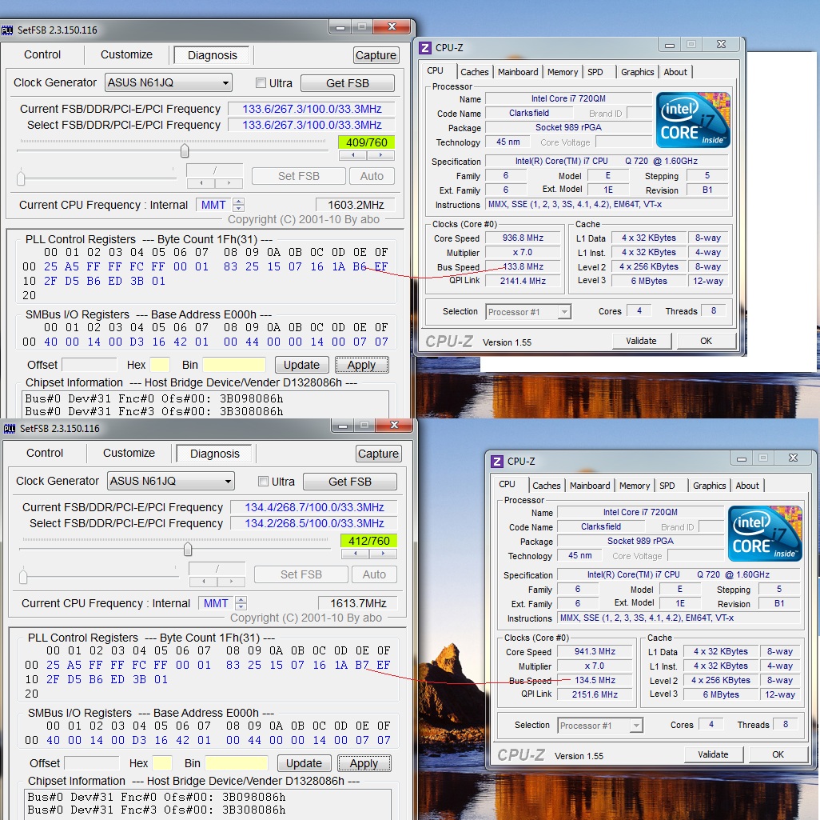Open Caches tab in upper CPU-Z
This screenshot has height=820, width=820.
coord(474,72)
